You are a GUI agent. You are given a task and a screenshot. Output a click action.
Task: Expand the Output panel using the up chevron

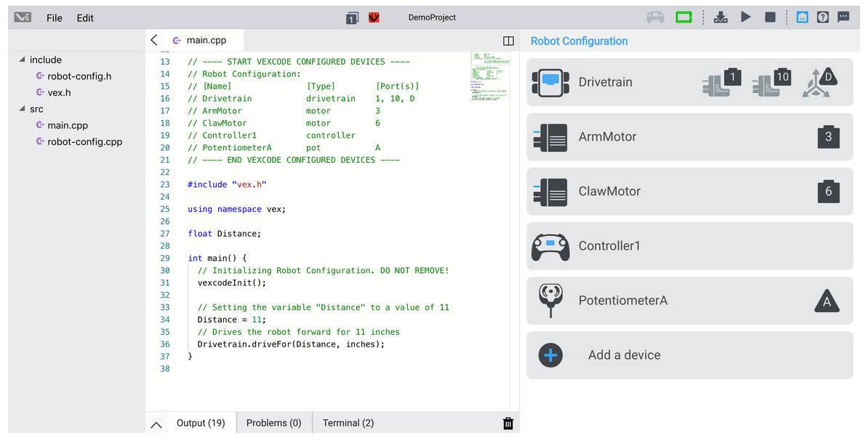click(156, 424)
